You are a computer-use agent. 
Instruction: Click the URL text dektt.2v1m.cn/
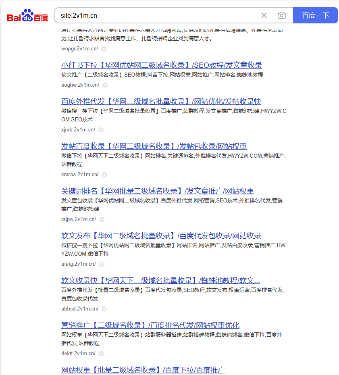point(79,354)
